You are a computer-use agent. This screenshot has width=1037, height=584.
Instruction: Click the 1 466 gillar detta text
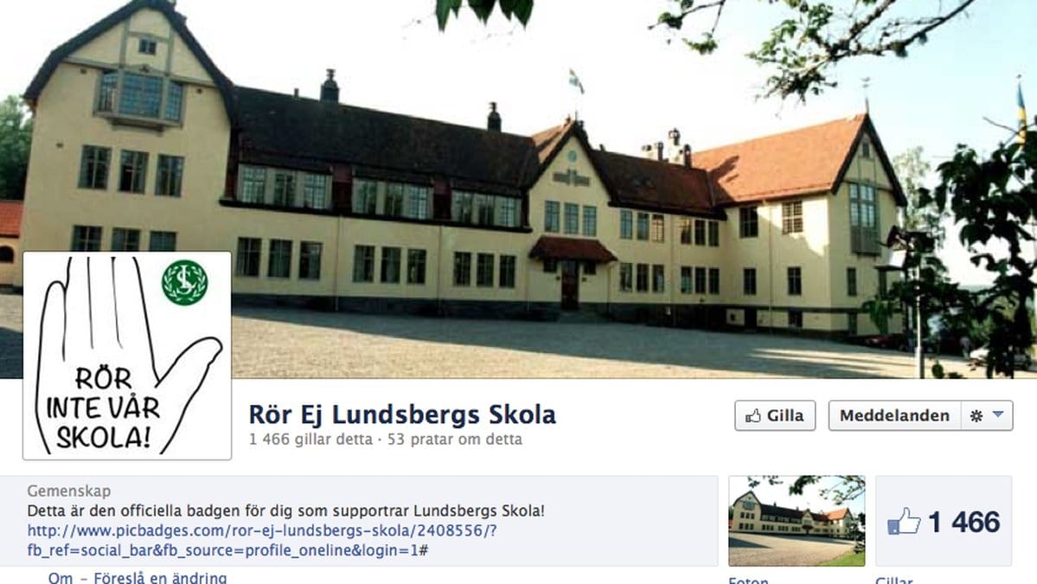click(310, 440)
